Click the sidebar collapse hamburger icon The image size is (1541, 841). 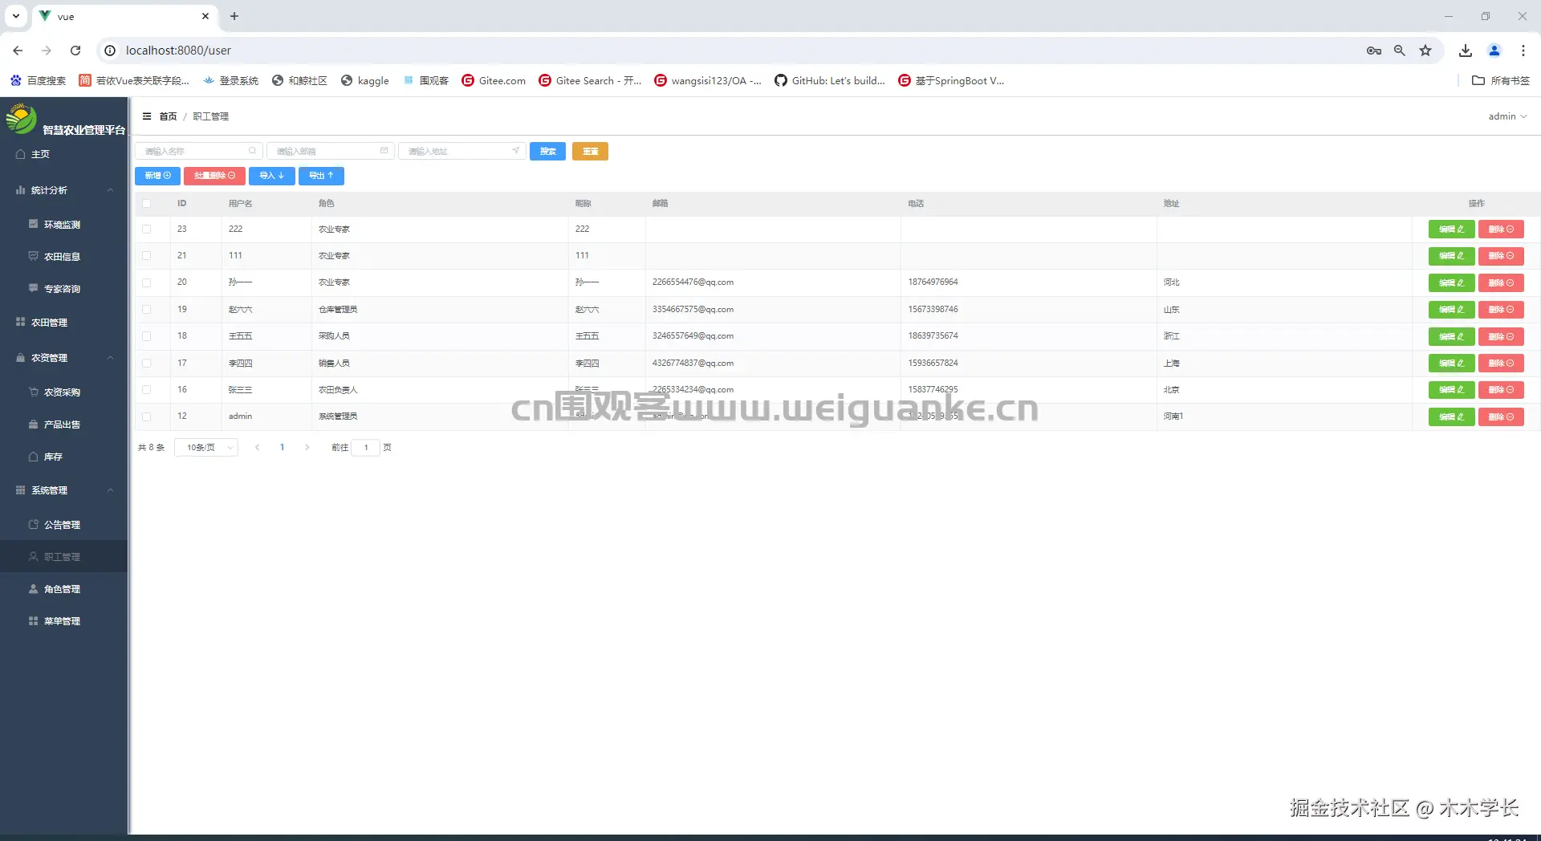[147, 116]
